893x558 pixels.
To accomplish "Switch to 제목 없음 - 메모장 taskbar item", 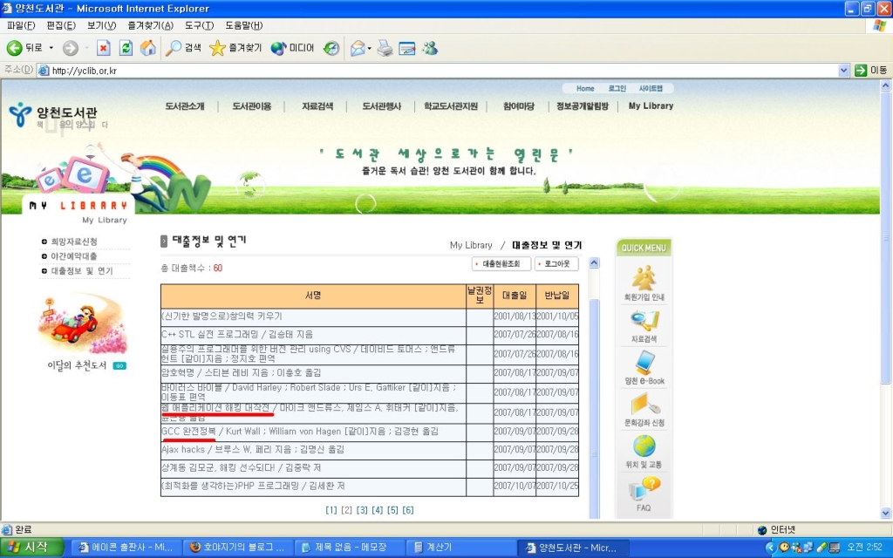I will pos(349,548).
